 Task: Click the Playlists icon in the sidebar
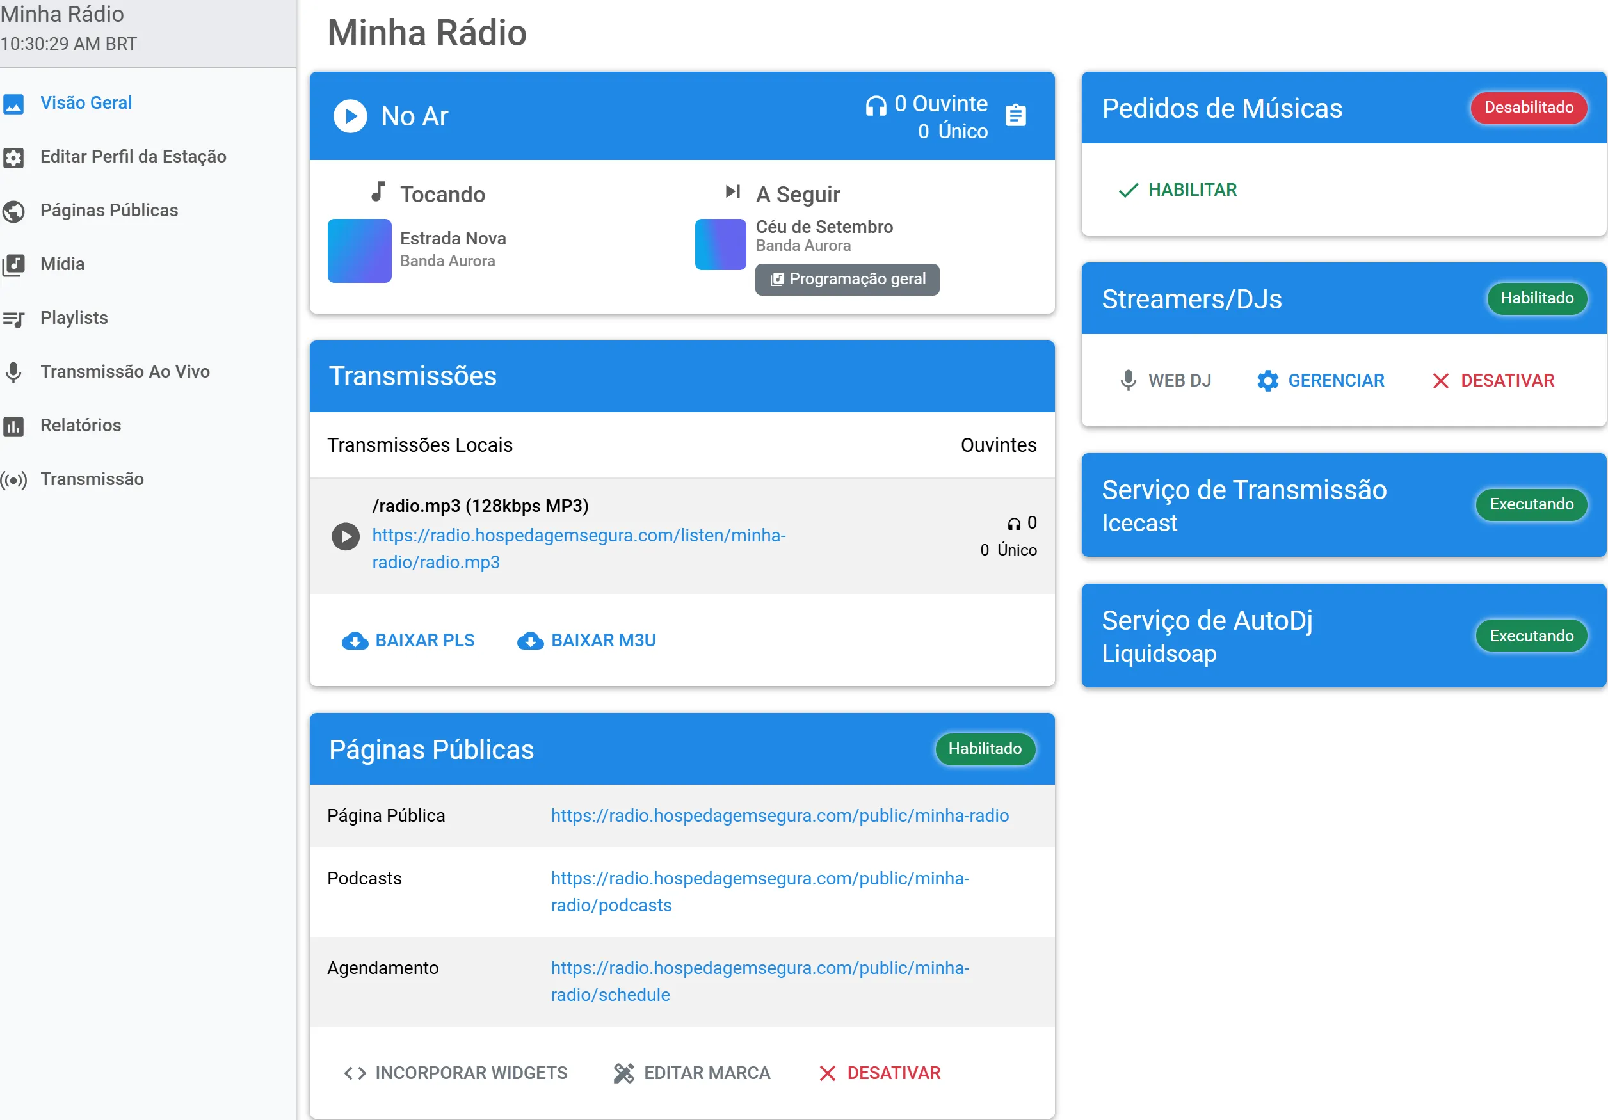click(x=13, y=319)
